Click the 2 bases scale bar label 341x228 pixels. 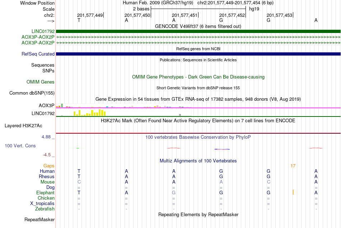pyautogui.click(x=141, y=9)
